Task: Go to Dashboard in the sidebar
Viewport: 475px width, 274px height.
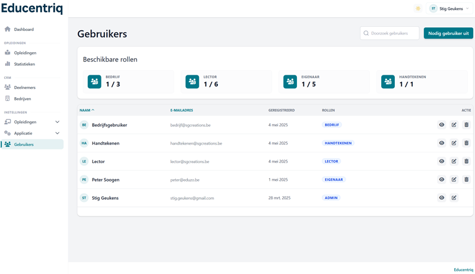Action: pyautogui.click(x=24, y=29)
